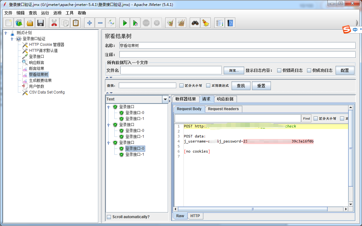Toggle 仅错误日志 checkbox
The height and width of the screenshot is (226, 362).
[x=279, y=71]
